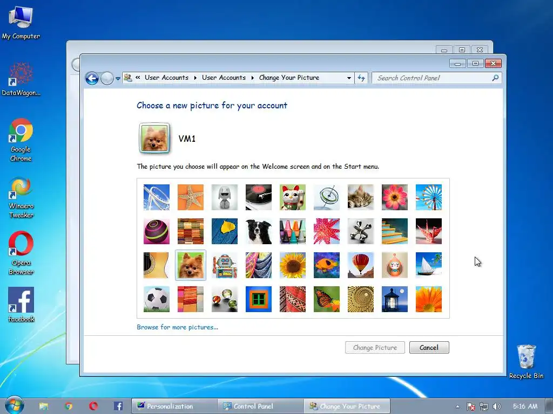Open Google Chrome desktop shortcut

click(21, 140)
